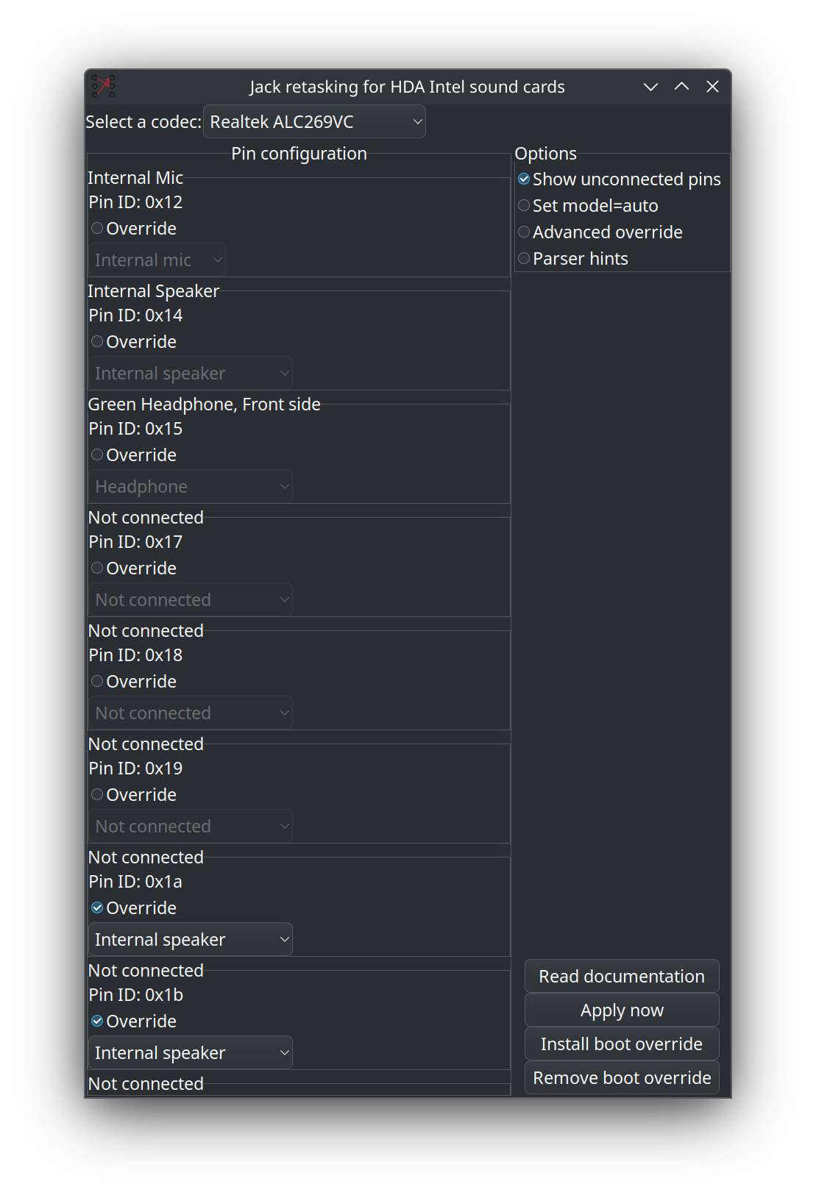The width and height of the screenshot is (816, 1198).
Task: Apply the pin configuration now
Action: pyautogui.click(x=621, y=1010)
